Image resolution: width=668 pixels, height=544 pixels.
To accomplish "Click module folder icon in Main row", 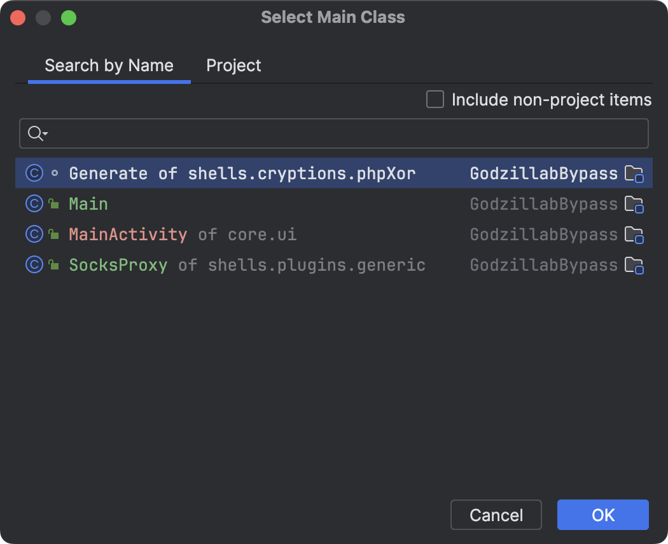I will point(634,204).
